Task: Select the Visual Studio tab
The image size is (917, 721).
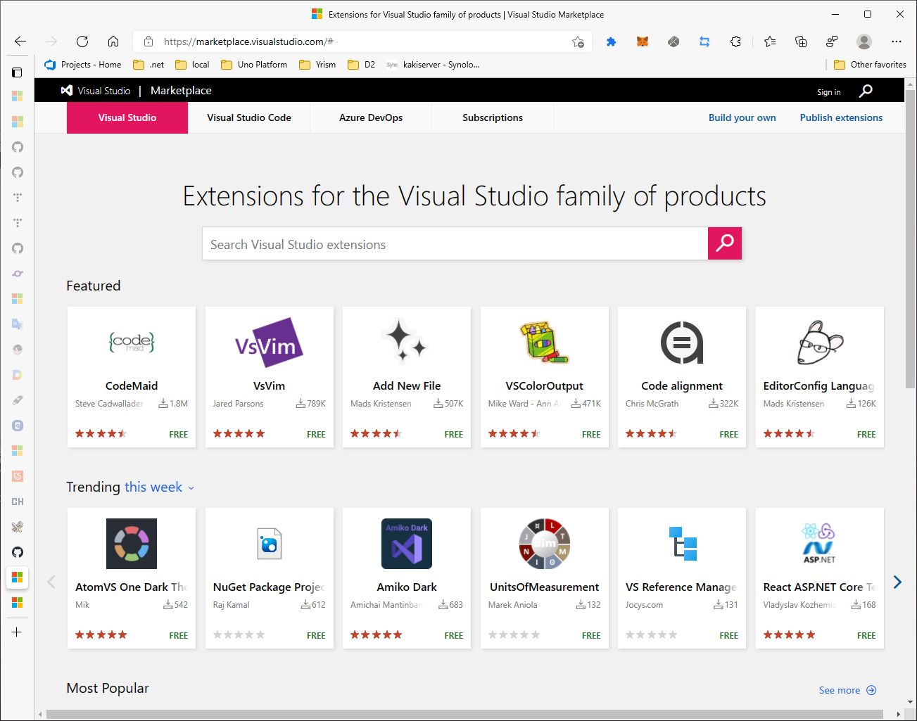Action: point(127,117)
